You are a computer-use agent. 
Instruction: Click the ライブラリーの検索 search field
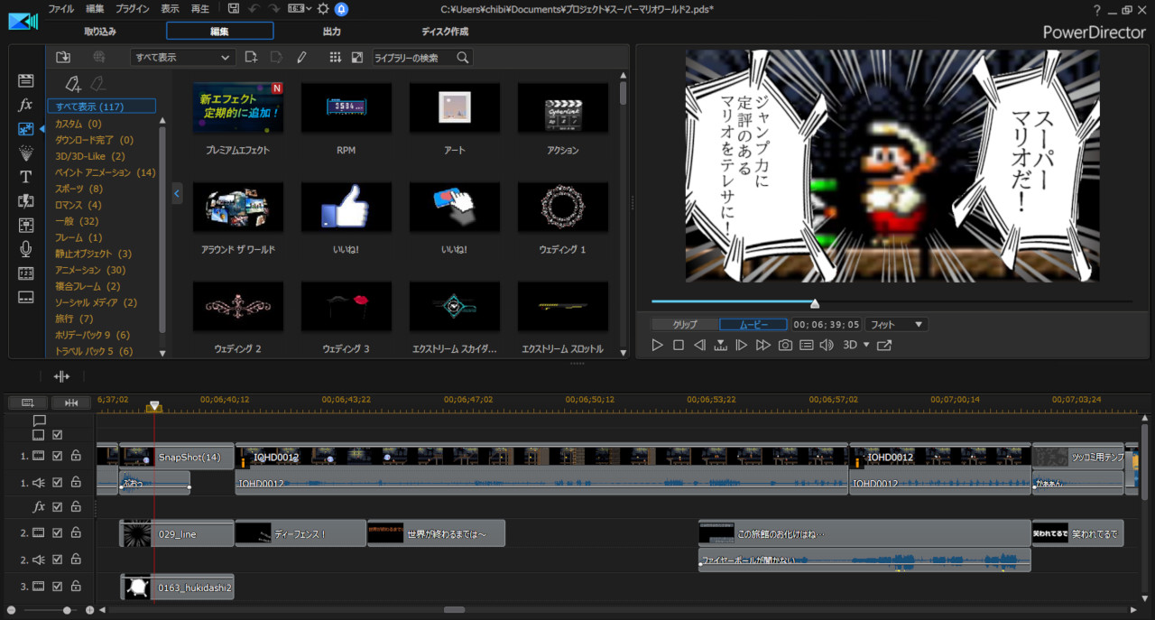(422, 57)
